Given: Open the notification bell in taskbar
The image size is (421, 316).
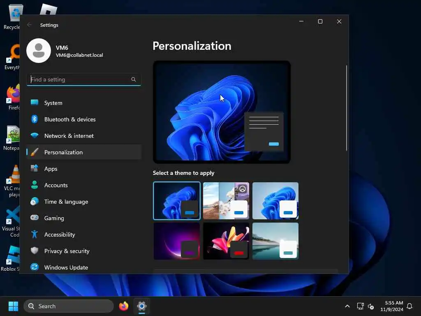Looking at the screenshot, I should (409, 306).
